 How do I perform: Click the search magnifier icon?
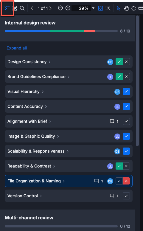pos(22,8)
